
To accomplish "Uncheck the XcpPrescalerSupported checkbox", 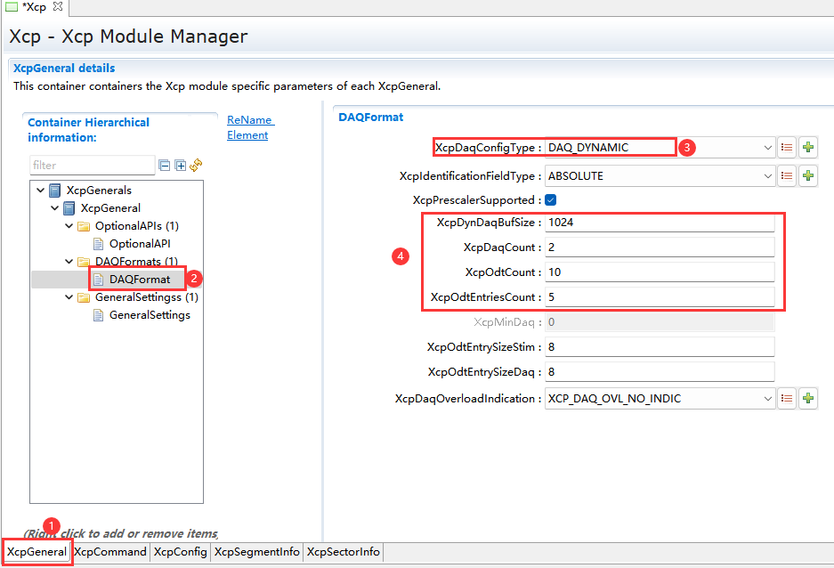I will [x=550, y=200].
